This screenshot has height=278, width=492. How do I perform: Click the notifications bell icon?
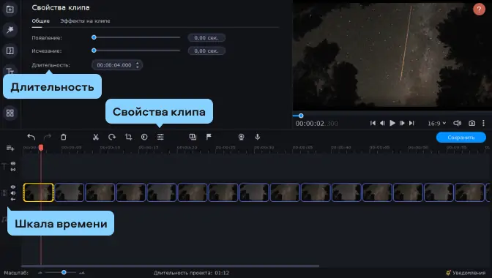point(448,273)
